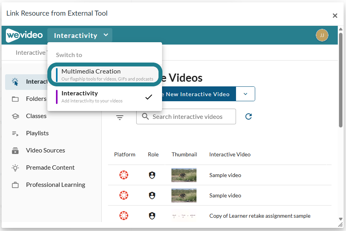Click the WeVideo logo

pyautogui.click(x=24, y=35)
